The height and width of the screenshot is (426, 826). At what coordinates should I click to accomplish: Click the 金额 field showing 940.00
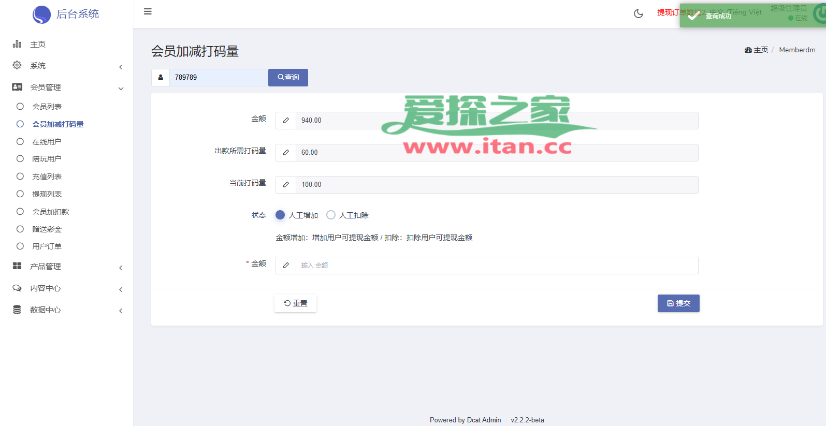497,121
